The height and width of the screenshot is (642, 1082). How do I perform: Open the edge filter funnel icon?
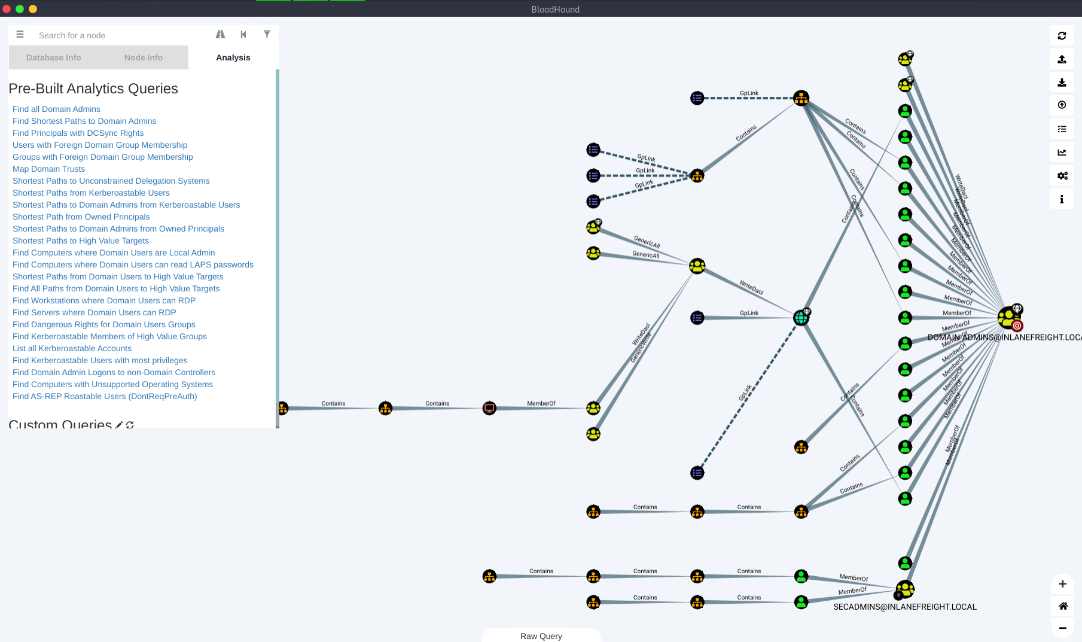pyautogui.click(x=267, y=34)
